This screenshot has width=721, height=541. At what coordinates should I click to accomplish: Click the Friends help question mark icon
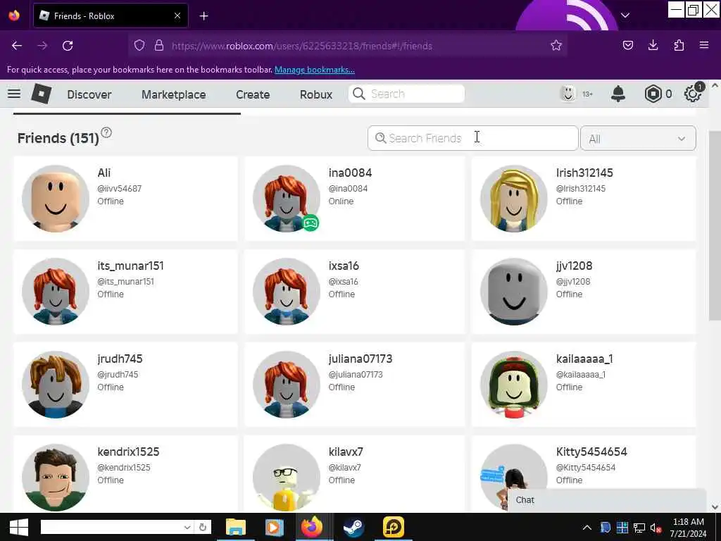click(x=106, y=132)
